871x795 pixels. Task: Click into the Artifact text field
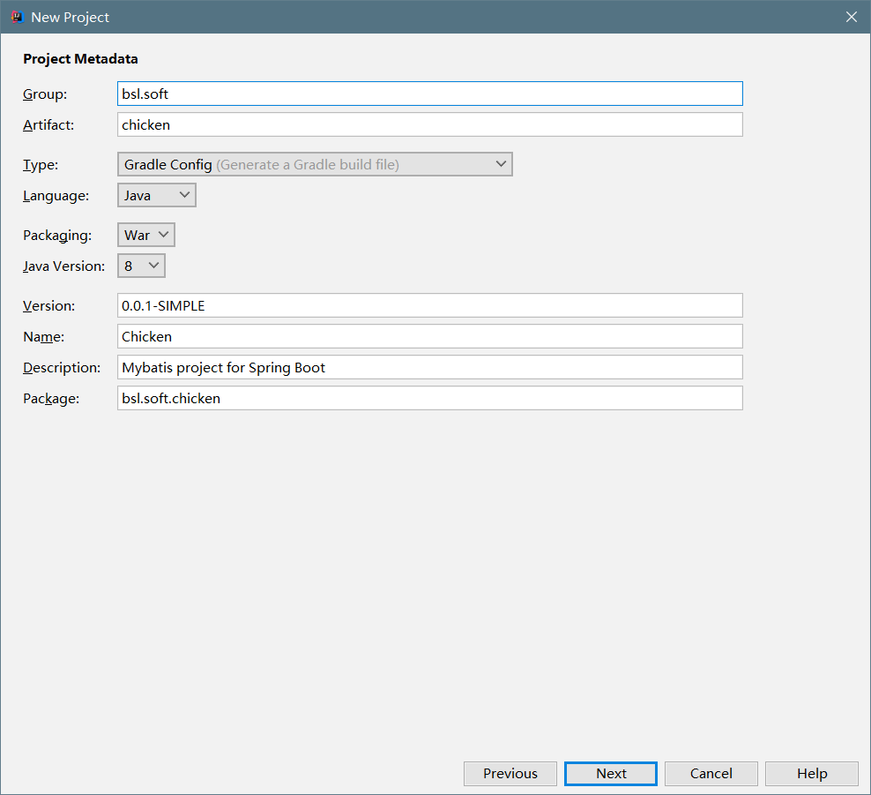[429, 124]
